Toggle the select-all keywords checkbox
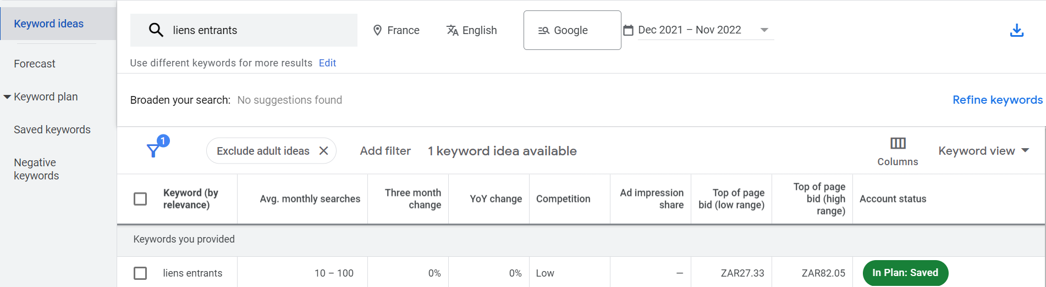The width and height of the screenshot is (1046, 287). pos(140,199)
